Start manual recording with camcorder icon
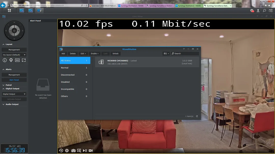This screenshot has height=154, width=275. click(91, 151)
